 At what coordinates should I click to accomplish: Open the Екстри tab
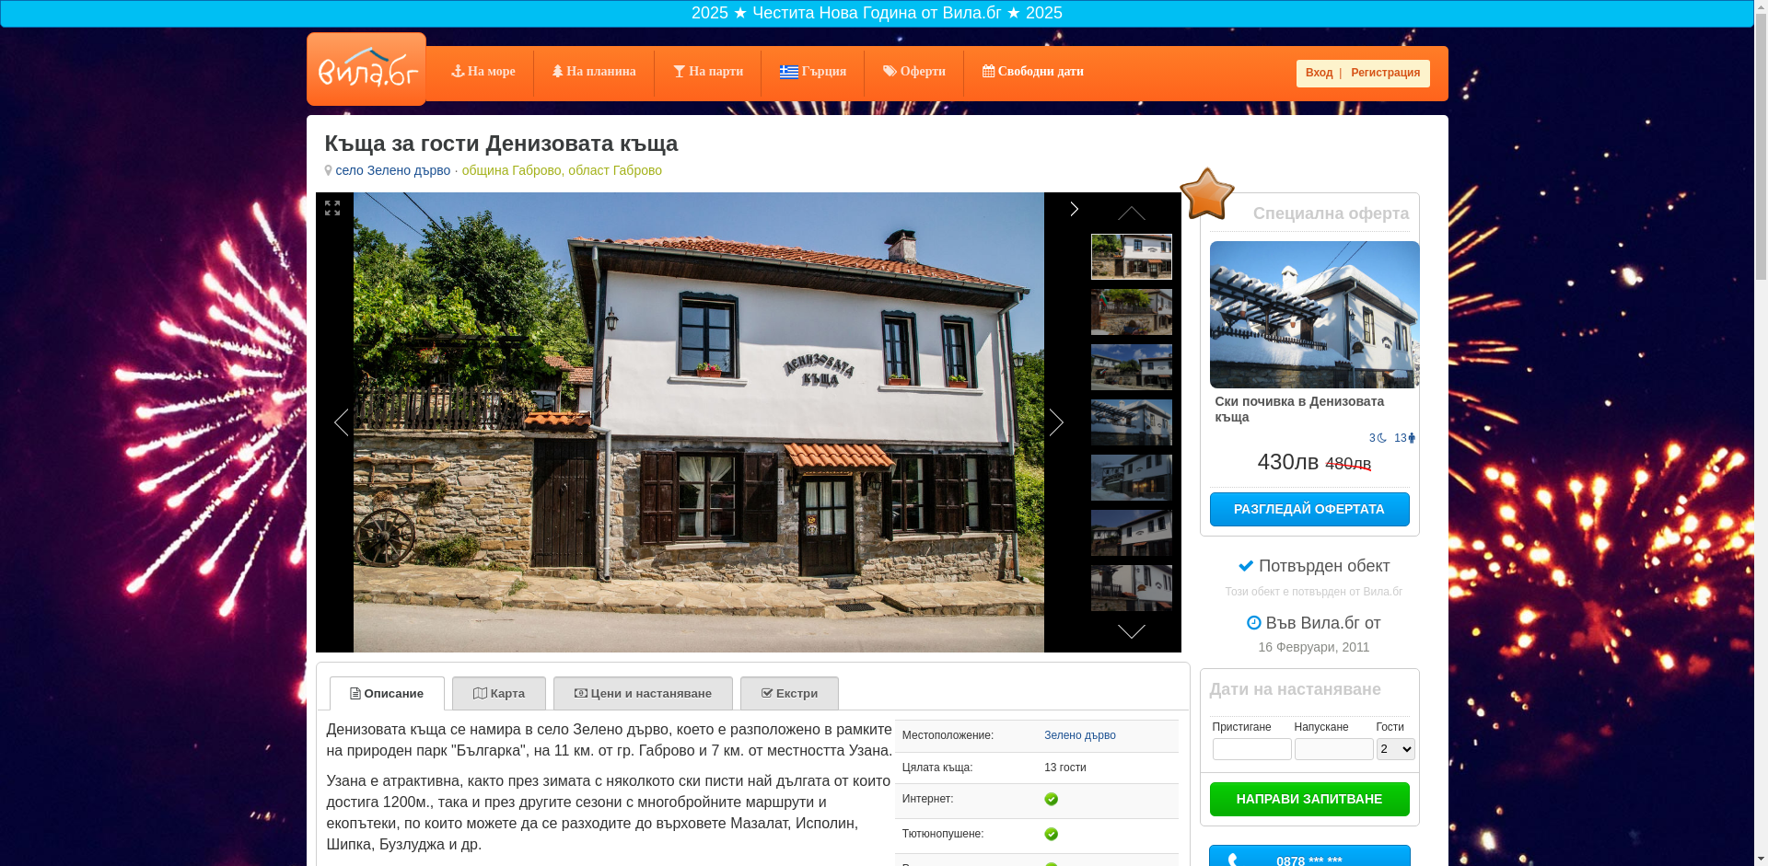pos(789,693)
